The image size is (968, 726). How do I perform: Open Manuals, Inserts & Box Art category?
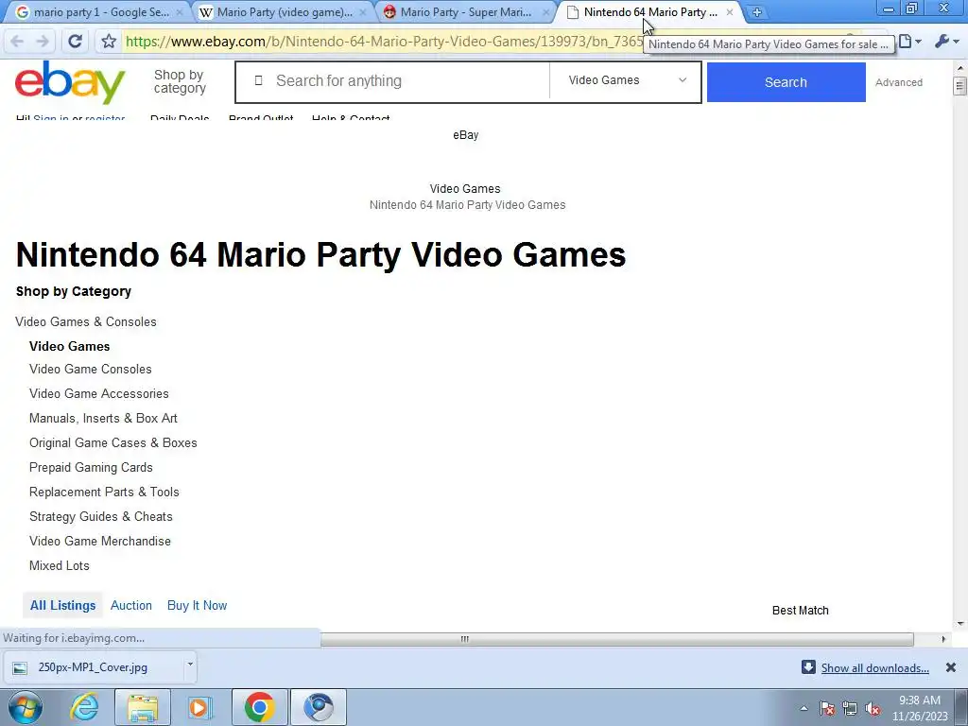pyautogui.click(x=103, y=418)
